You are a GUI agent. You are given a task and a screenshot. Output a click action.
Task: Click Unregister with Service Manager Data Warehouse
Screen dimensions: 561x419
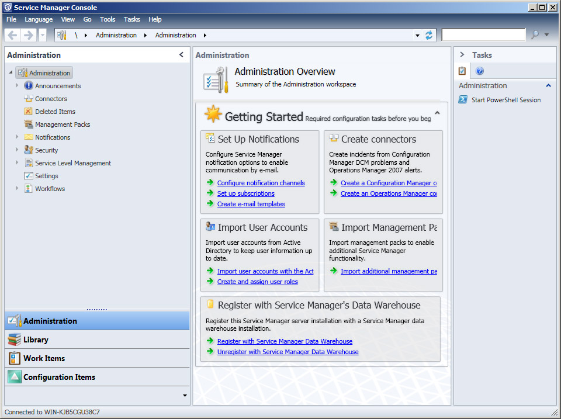pos(288,352)
